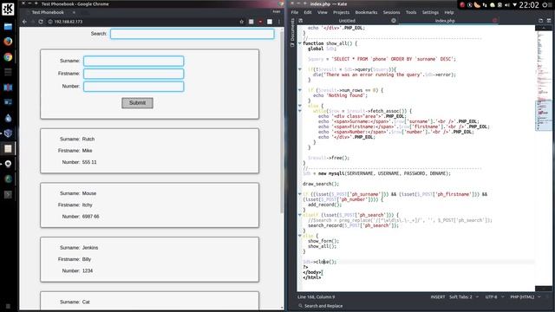This screenshot has width=555, height=312.
Task: Click the Firstname input field
Action: coord(134,74)
